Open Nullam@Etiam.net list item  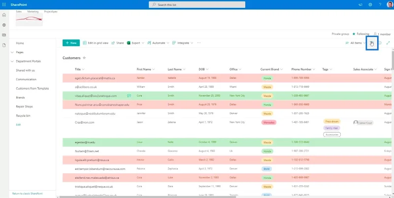[87, 151]
